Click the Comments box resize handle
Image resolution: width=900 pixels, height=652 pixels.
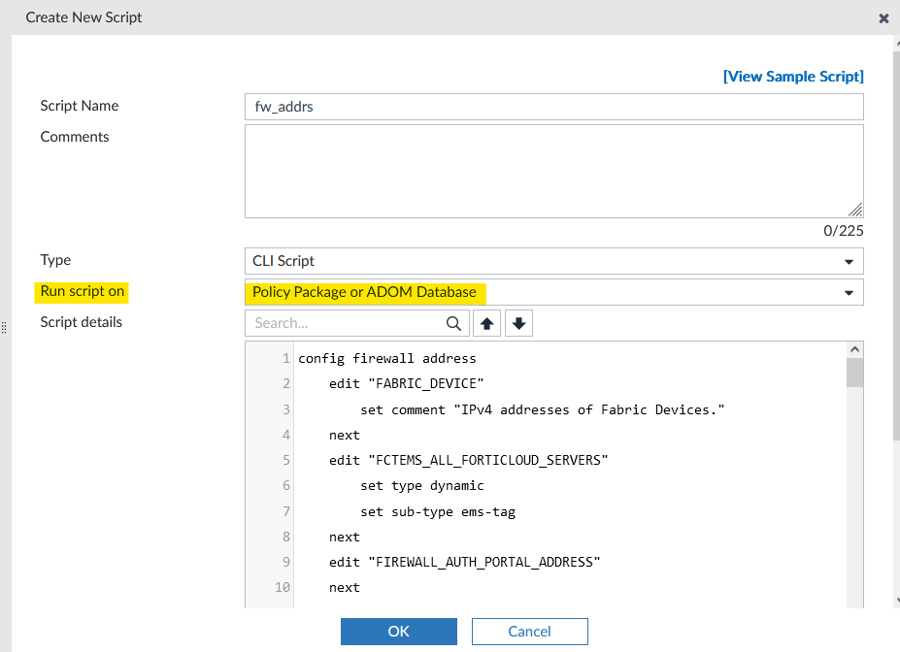(x=855, y=210)
